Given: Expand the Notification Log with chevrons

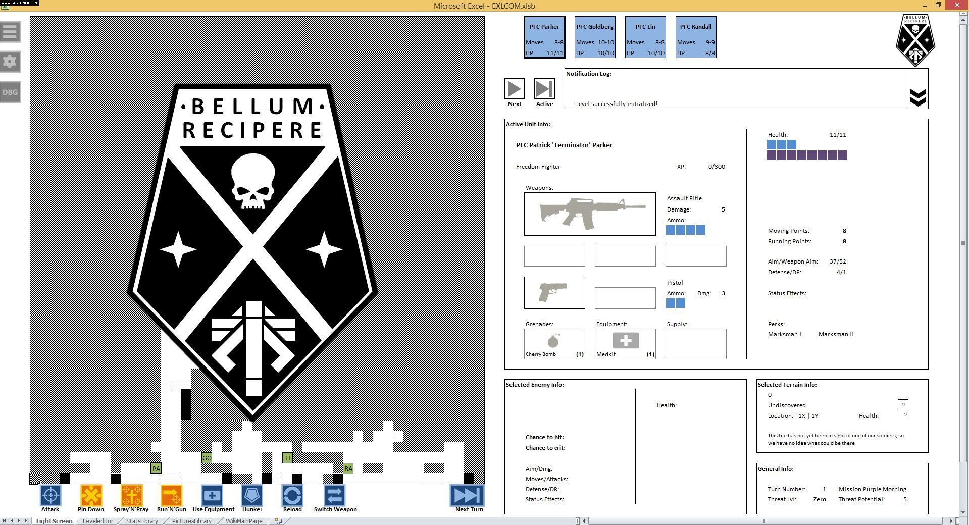Looking at the screenshot, I should pyautogui.click(x=917, y=97).
